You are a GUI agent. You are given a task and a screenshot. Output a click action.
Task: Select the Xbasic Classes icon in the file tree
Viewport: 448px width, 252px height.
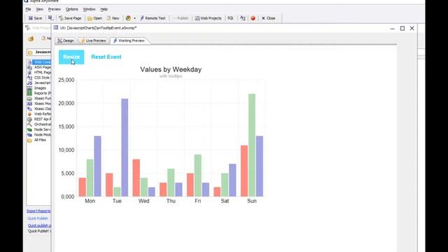tap(29, 108)
